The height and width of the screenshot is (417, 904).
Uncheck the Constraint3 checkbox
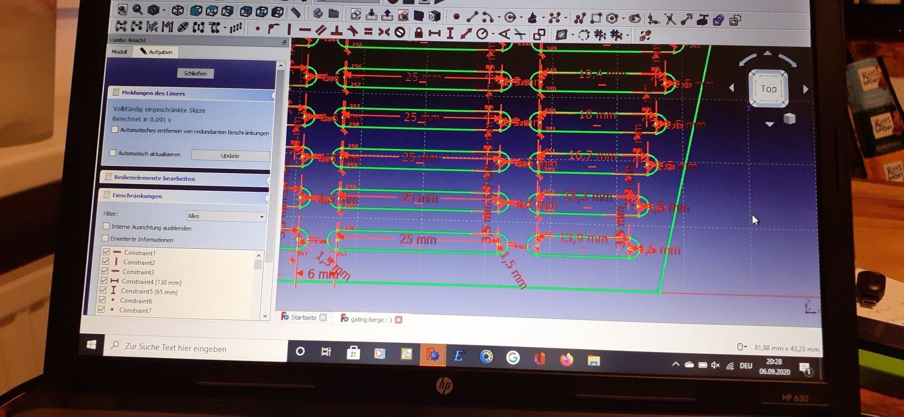click(x=105, y=271)
